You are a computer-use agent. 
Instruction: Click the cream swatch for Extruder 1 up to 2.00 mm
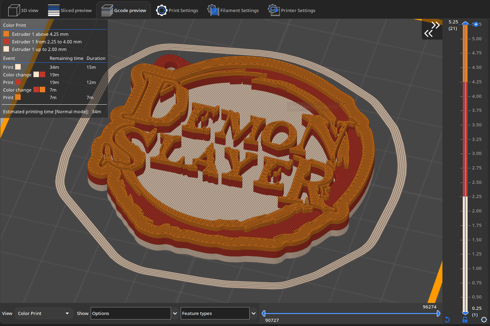click(x=6, y=49)
